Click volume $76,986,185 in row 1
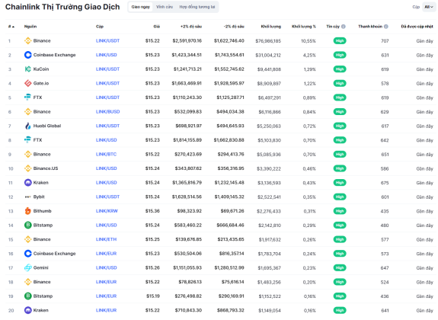438x320 pixels. click(x=268, y=41)
